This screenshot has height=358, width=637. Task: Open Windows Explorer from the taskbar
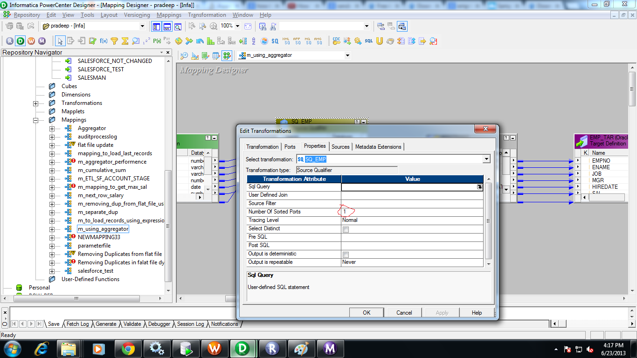click(69, 348)
